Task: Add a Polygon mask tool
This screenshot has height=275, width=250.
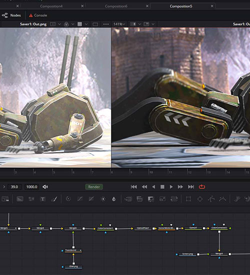Action: tap(211, 199)
